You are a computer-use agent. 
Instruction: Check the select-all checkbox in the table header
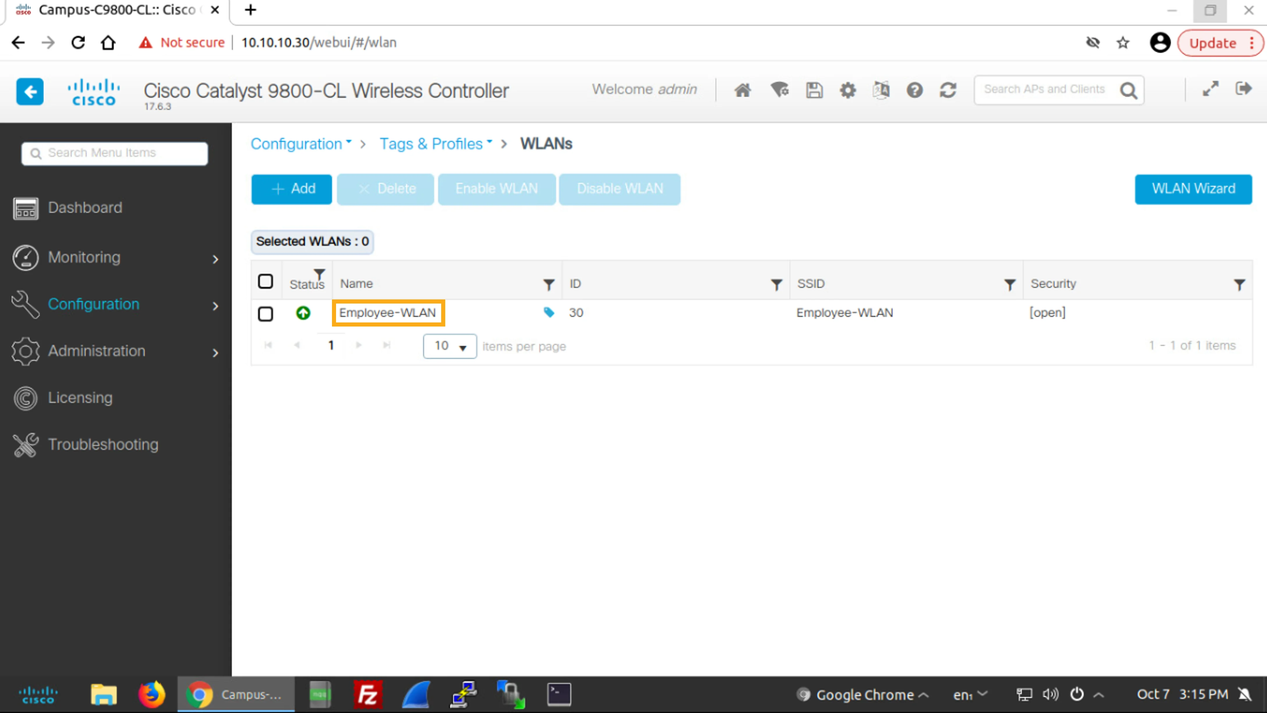click(266, 281)
